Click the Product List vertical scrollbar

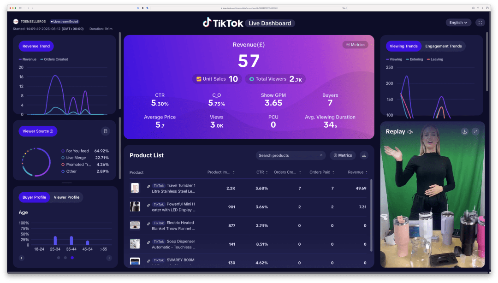point(371,216)
